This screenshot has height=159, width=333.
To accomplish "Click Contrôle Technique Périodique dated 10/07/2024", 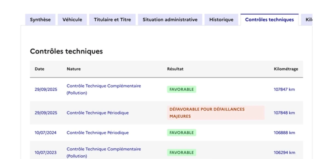I will pos(97,133).
